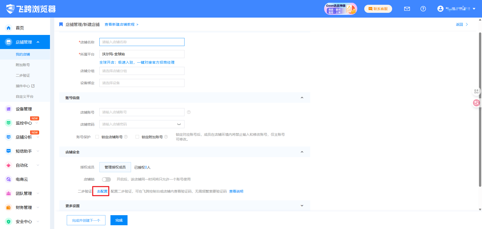
Task: Open Device Management in sidebar
Action: pyautogui.click(x=24, y=109)
